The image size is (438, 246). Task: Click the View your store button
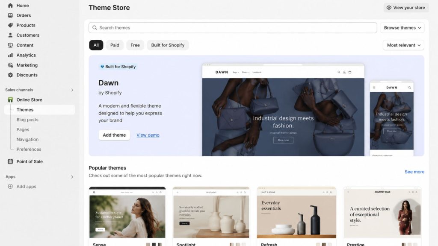(x=406, y=8)
